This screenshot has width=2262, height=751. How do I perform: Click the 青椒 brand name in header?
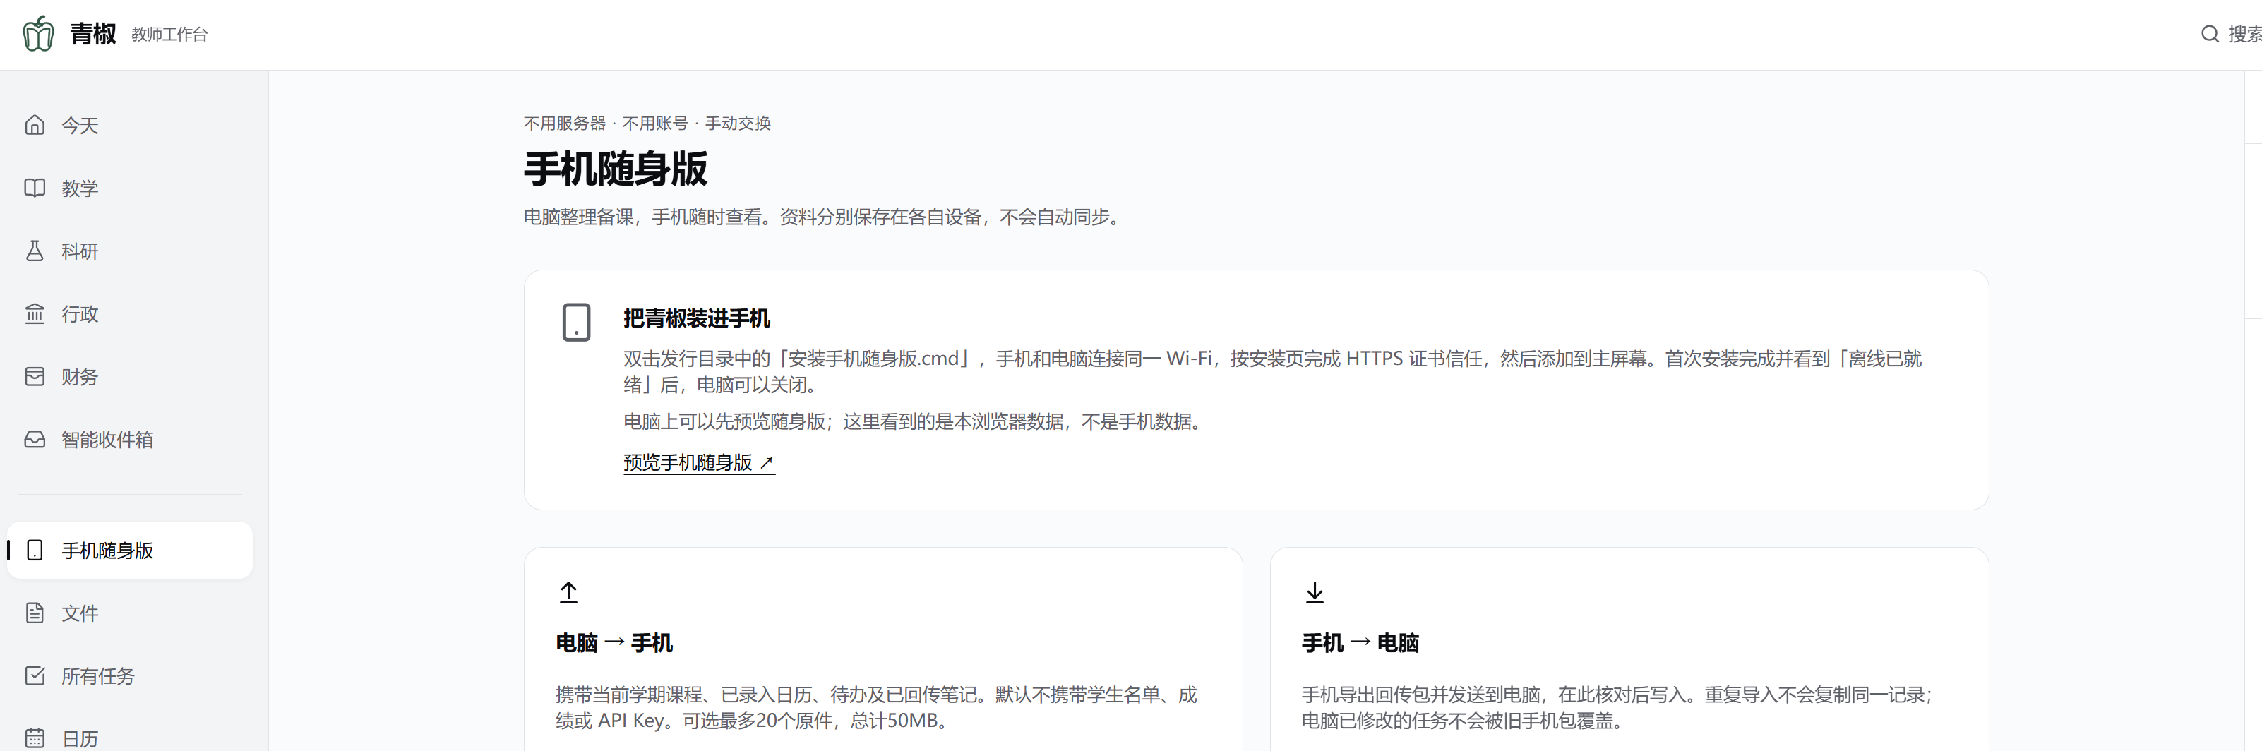point(93,35)
